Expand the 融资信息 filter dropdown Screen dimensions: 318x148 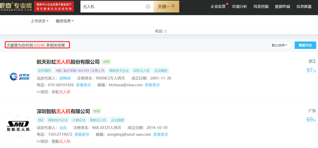[x=65, y=21]
